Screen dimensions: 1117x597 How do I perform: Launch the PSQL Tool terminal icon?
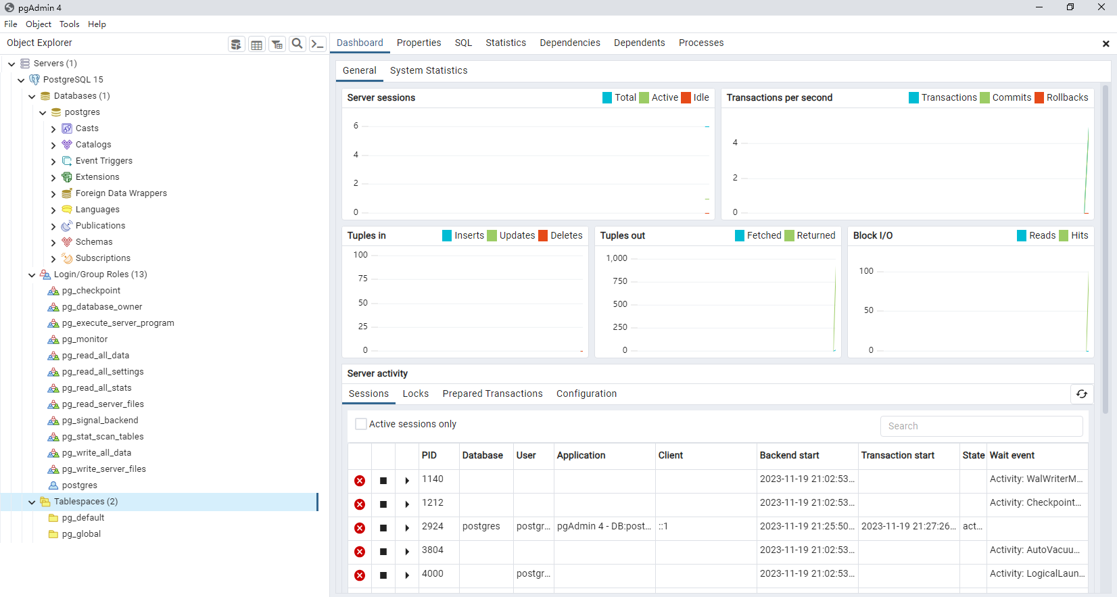(x=317, y=44)
